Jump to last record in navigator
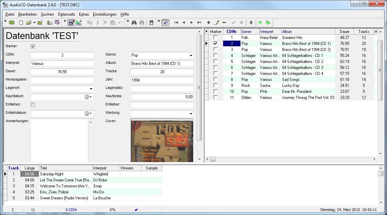The width and height of the screenshot is (387, 215). (199, 23)
